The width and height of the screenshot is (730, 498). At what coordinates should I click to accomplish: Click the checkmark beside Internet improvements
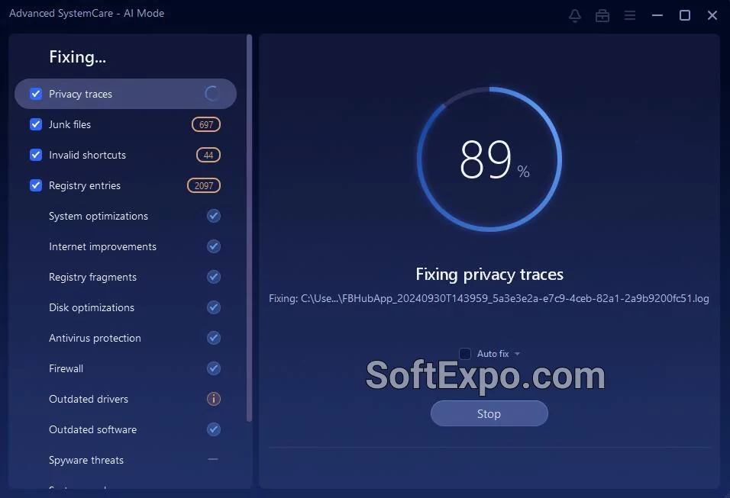pyautogui.click(x=213, y=246)
